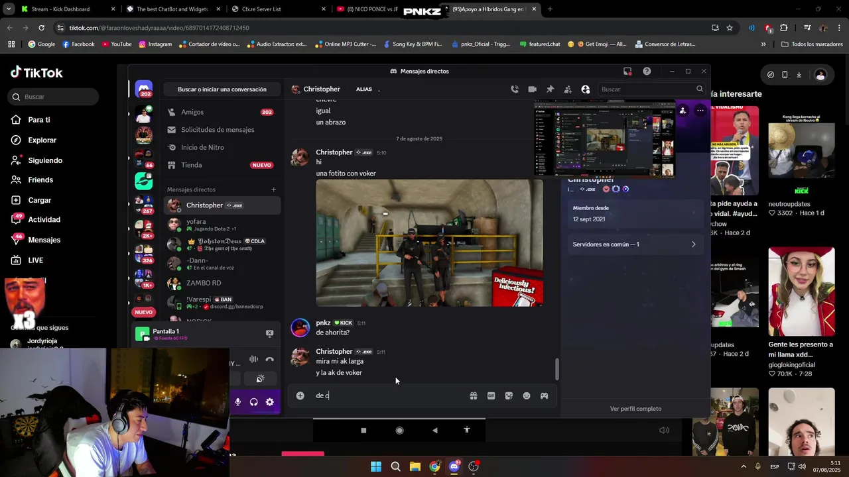Image resolution: width=849 pixels, height=477 pixels.
Task: Click Buscar o iniciar una conversación
Action: pyautogui.click(x=222, y=89)
